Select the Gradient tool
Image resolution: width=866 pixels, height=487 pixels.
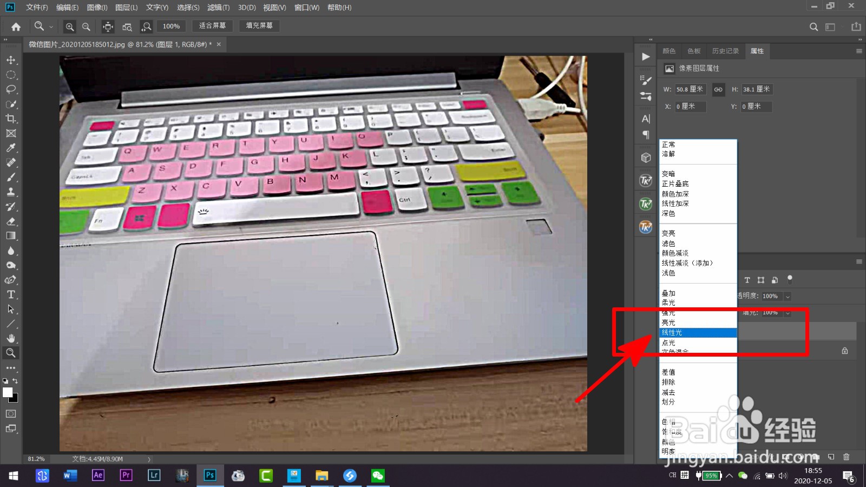point(11,236)
